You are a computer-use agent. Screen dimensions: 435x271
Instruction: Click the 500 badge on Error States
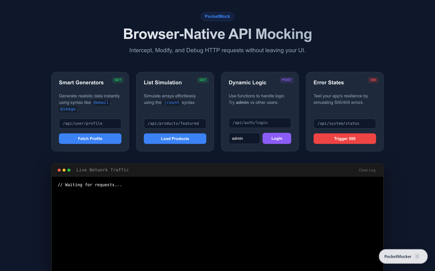tap(373, 80)
